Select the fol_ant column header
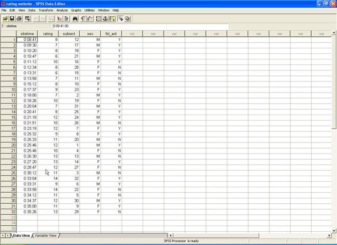Viewport: 337px width, 245px height. pos(111,34)
